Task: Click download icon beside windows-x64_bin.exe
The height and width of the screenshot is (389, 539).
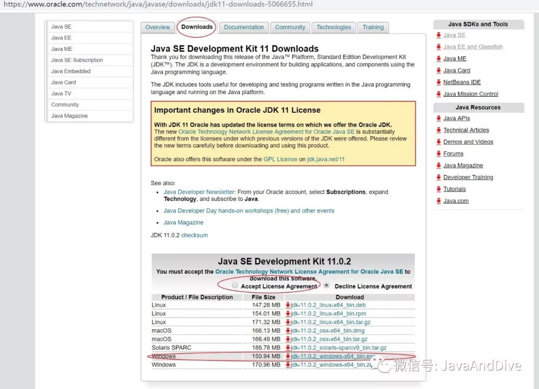Action: point(288,357)
